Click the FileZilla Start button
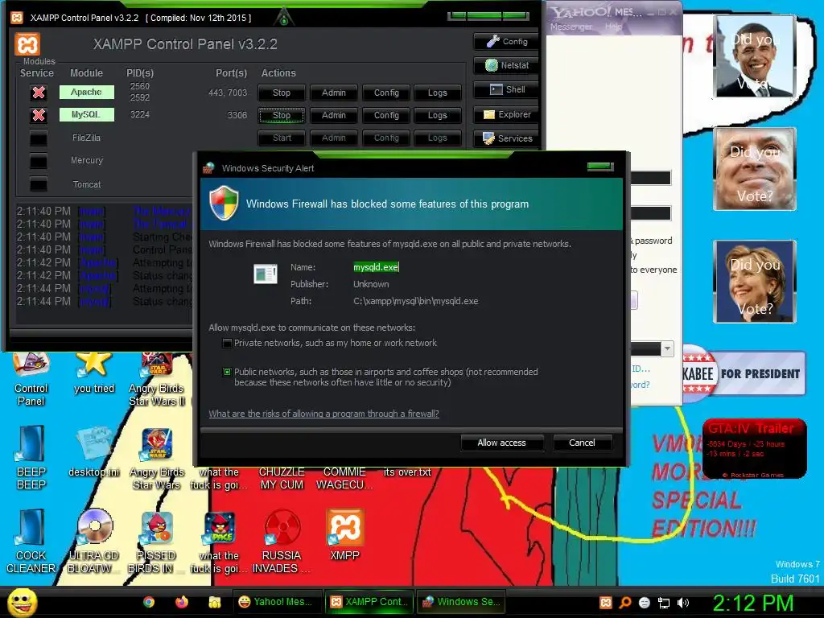Image resolution: width=824 pixels, height=618 pixels. click(x=281, y=138)
